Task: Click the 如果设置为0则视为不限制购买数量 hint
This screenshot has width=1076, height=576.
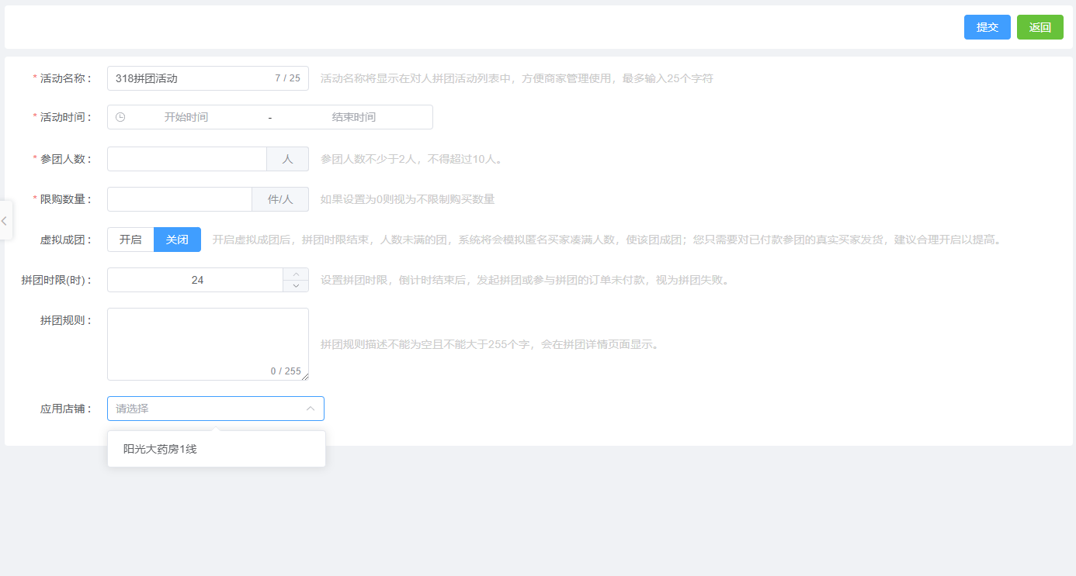Action: click(x=408, y=199)
